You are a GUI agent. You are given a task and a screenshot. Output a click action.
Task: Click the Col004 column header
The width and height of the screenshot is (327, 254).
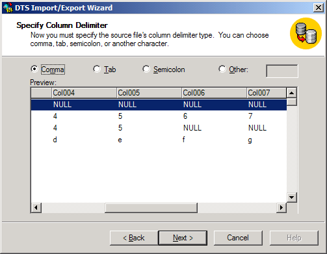pos(84,93)
